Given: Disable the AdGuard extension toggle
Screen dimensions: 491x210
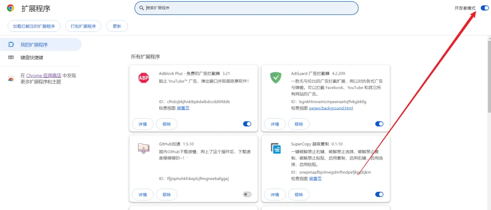Looking at the screenshot, I should click(x=379, y=124).
